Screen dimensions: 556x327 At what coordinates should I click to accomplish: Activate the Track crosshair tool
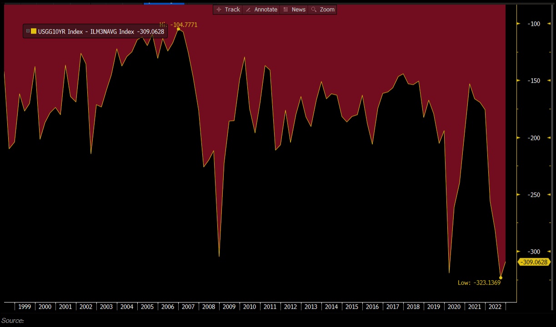coord(228,10)
